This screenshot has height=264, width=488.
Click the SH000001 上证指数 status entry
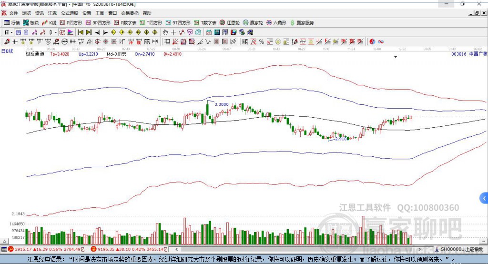461,249
